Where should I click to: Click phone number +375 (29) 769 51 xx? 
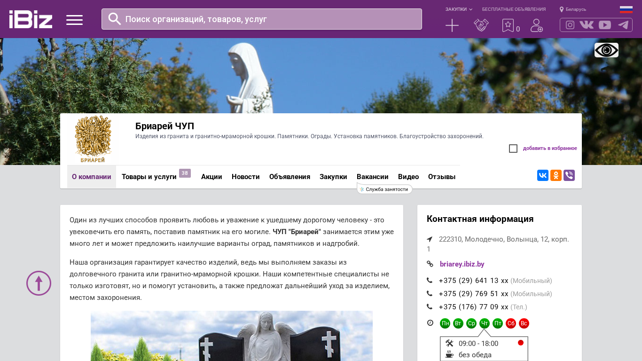pyautogui.click(x=474, y=294)
